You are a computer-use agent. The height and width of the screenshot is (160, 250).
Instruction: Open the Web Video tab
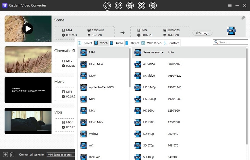pyautogui.click(x=151, y=43)
